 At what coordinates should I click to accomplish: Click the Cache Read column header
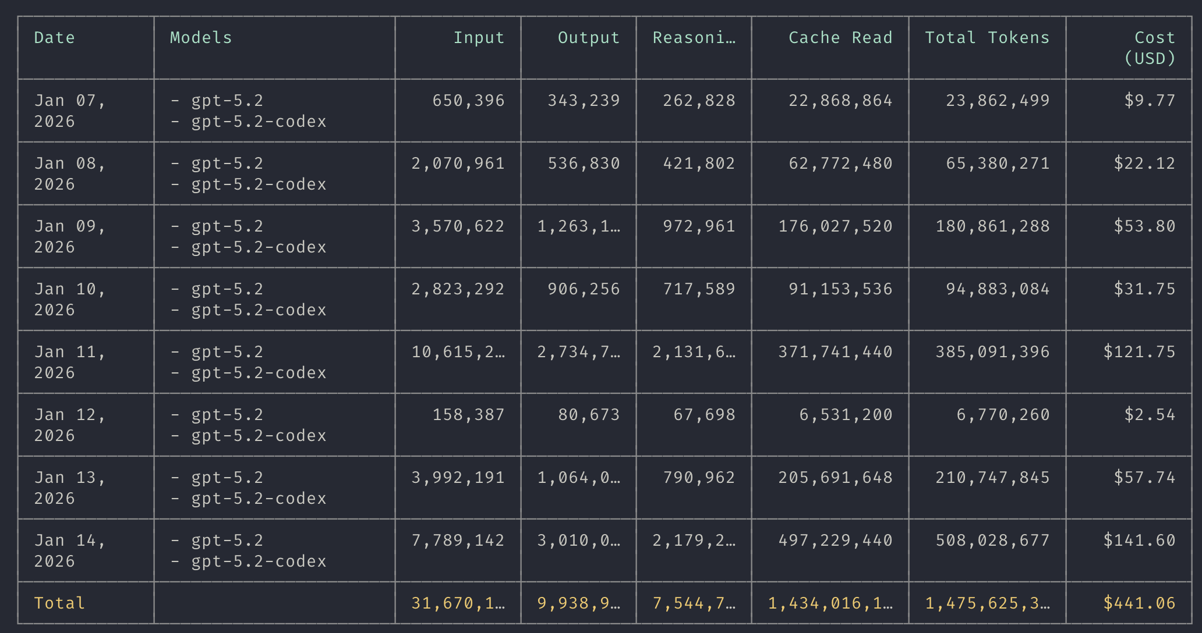[840, 38]
